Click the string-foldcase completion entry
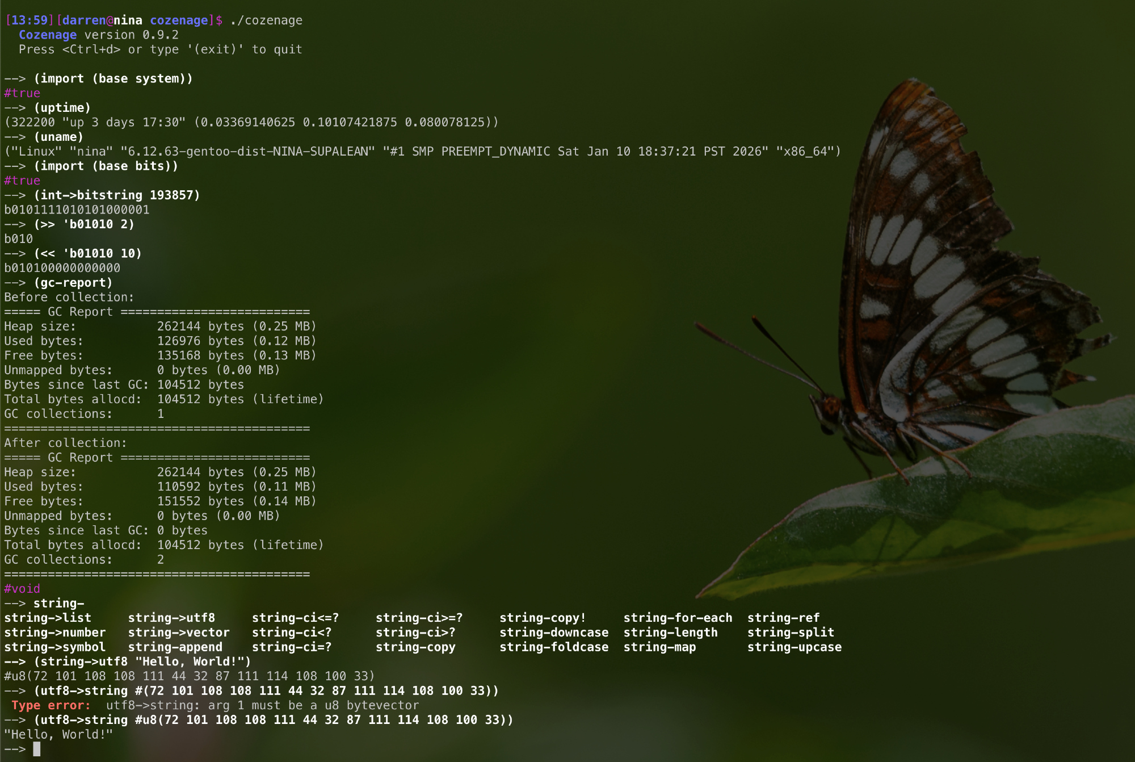Screen dimensions: 1135x762 click(554, 647)
